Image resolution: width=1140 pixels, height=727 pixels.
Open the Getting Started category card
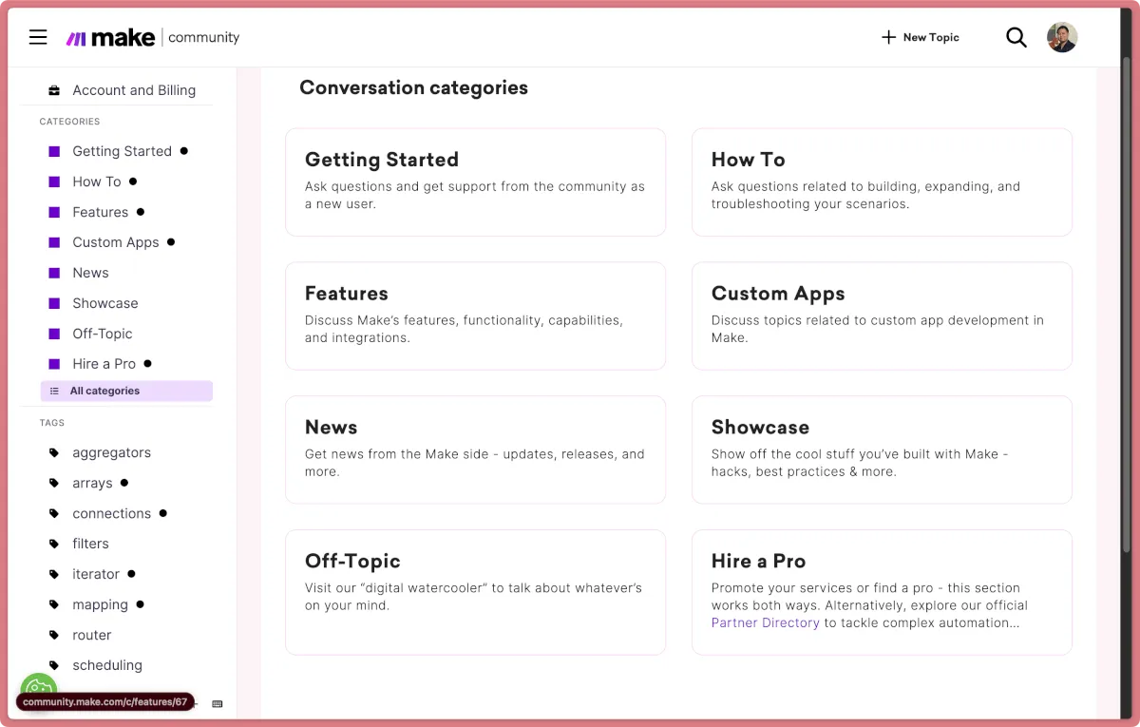(475, 182)
